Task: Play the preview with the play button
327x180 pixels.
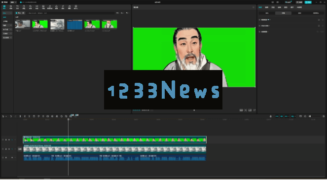Action: coord(194,110)
